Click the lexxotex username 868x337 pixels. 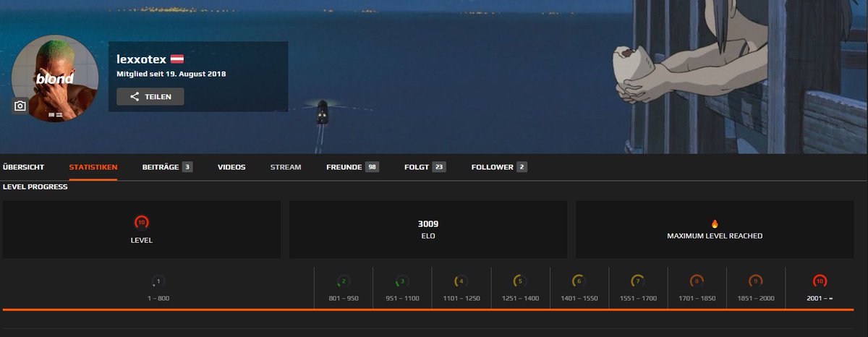coord(141,59)
